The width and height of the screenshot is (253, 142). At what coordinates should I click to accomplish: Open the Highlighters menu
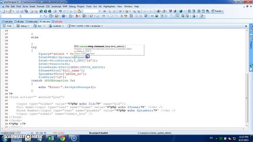109,6
